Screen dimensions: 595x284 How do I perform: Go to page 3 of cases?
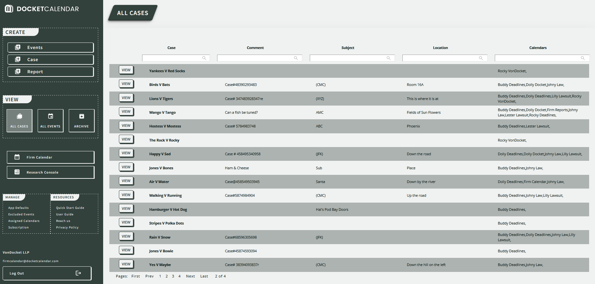pos(173,276)
